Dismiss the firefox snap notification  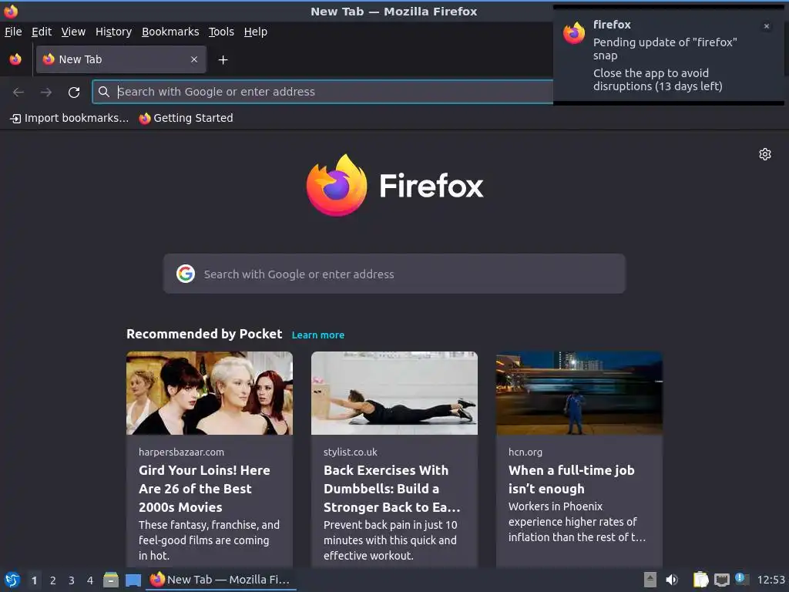point(767,26)
